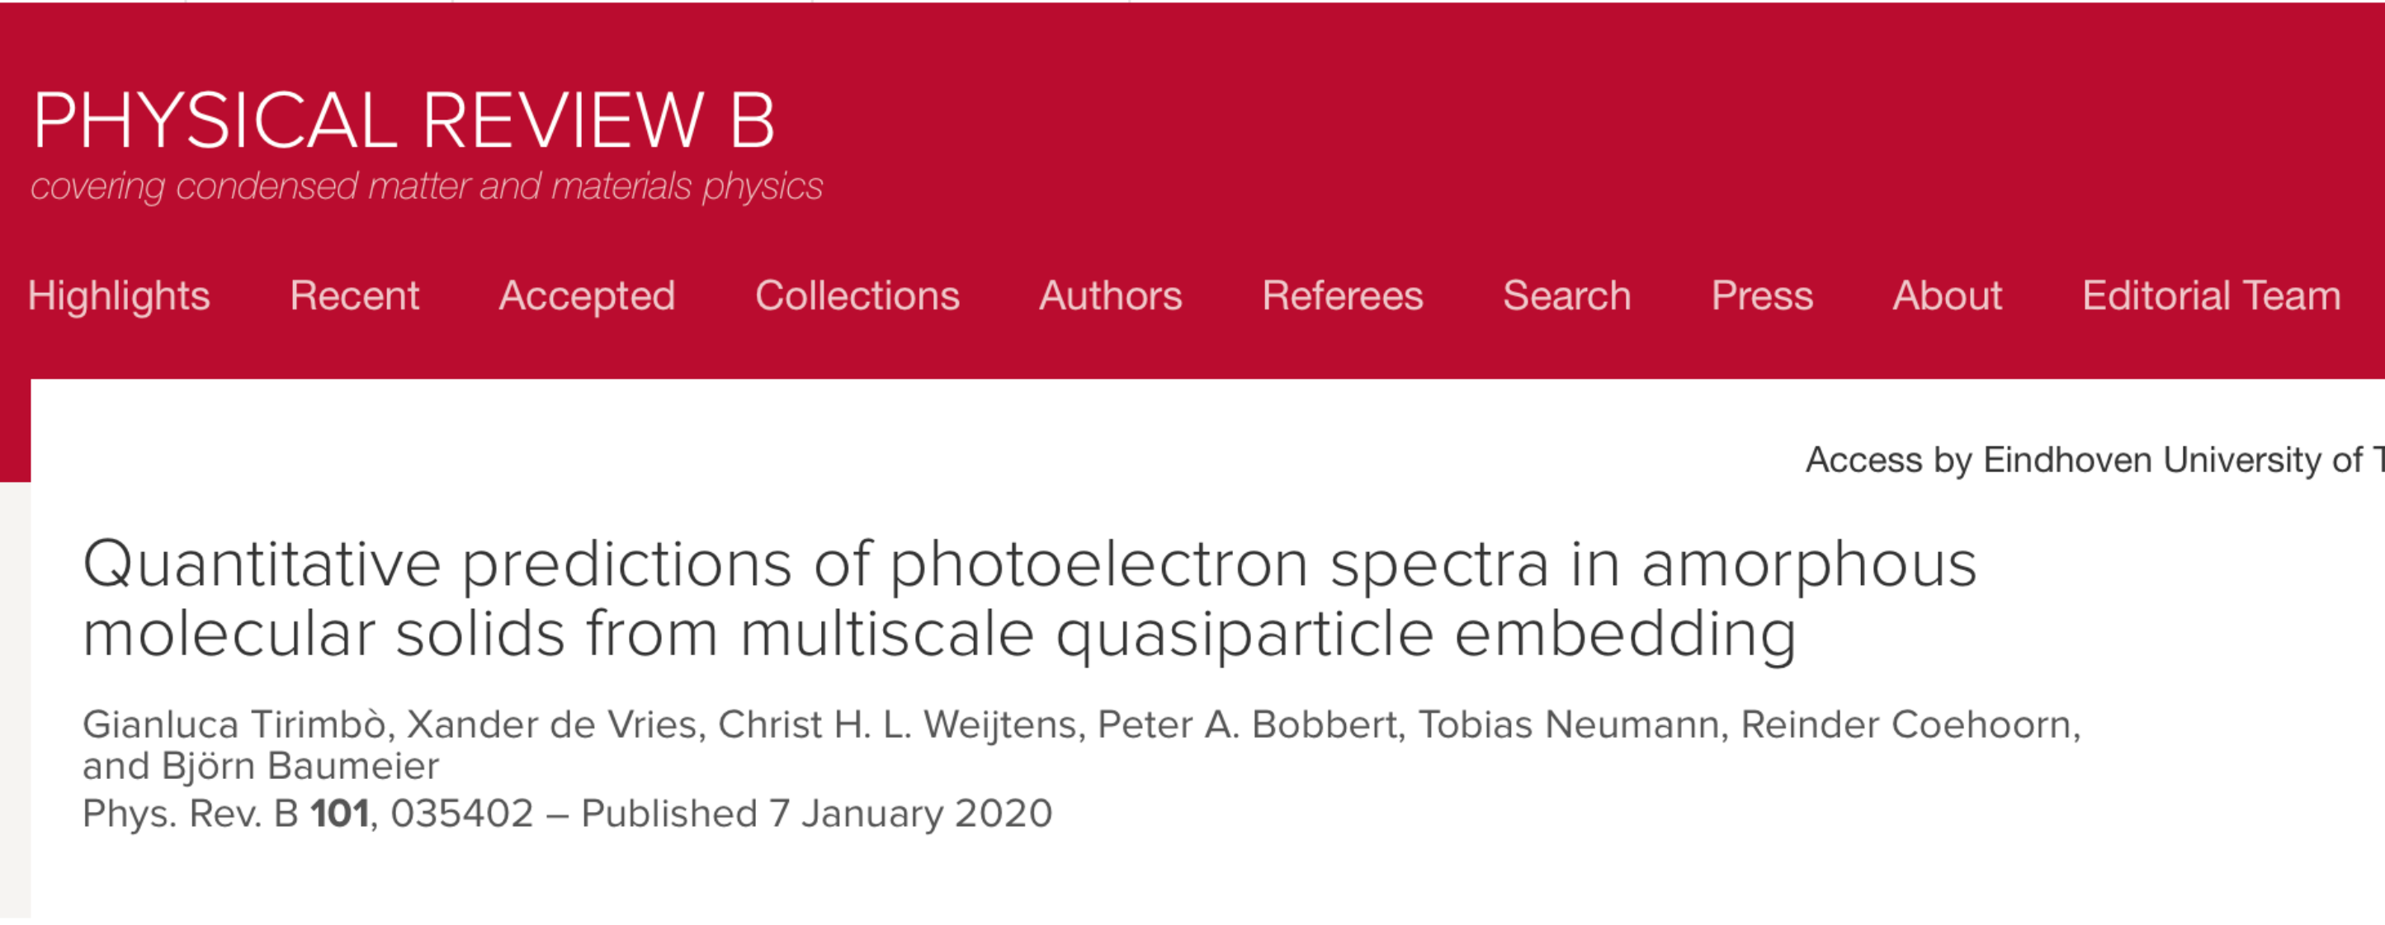
Task: Open the Accepted papers section
Action: coord(587,296)
